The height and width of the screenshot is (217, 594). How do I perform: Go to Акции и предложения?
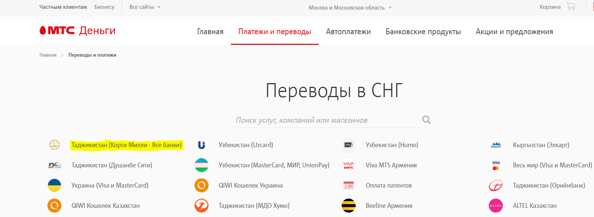coord(514,32)
